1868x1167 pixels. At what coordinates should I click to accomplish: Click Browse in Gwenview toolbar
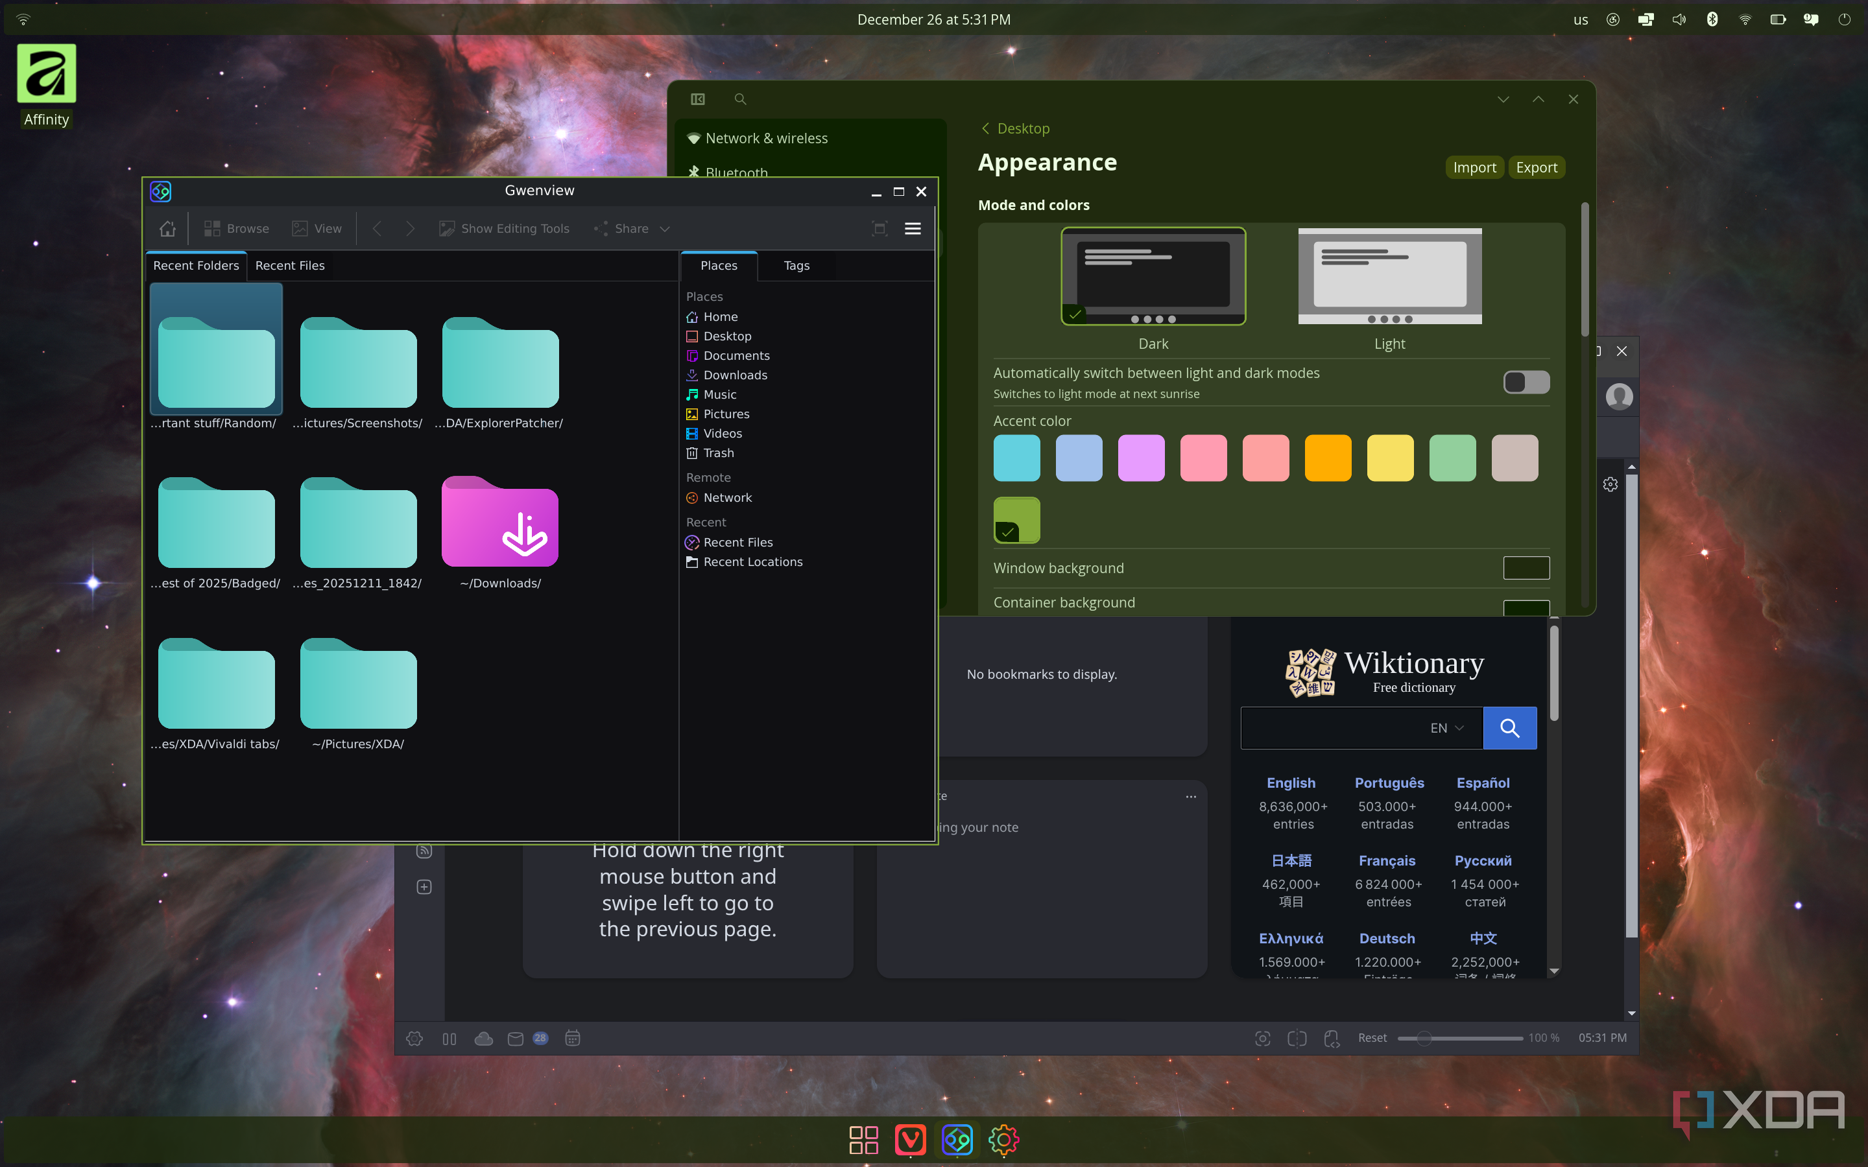236,228
